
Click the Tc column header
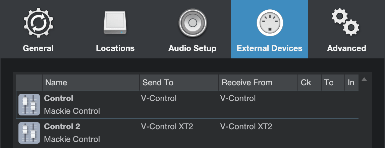click(x=329, y=83)
